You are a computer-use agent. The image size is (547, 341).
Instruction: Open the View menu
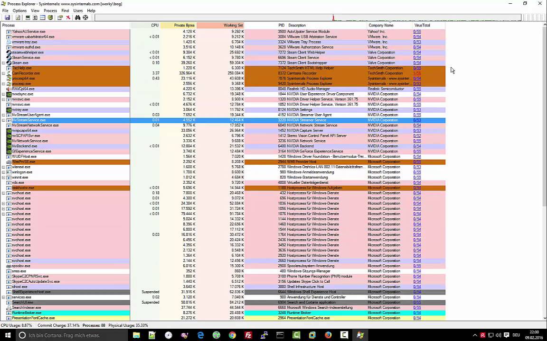click(35, 11)
